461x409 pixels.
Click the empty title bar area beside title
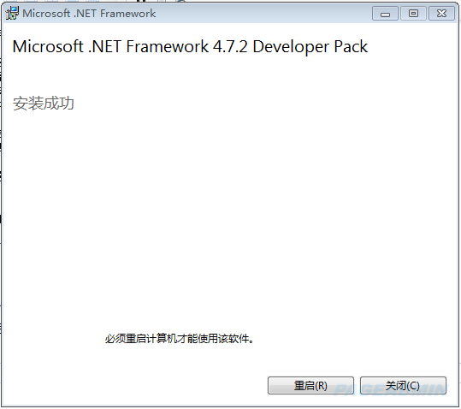click(x=263, y=14)
